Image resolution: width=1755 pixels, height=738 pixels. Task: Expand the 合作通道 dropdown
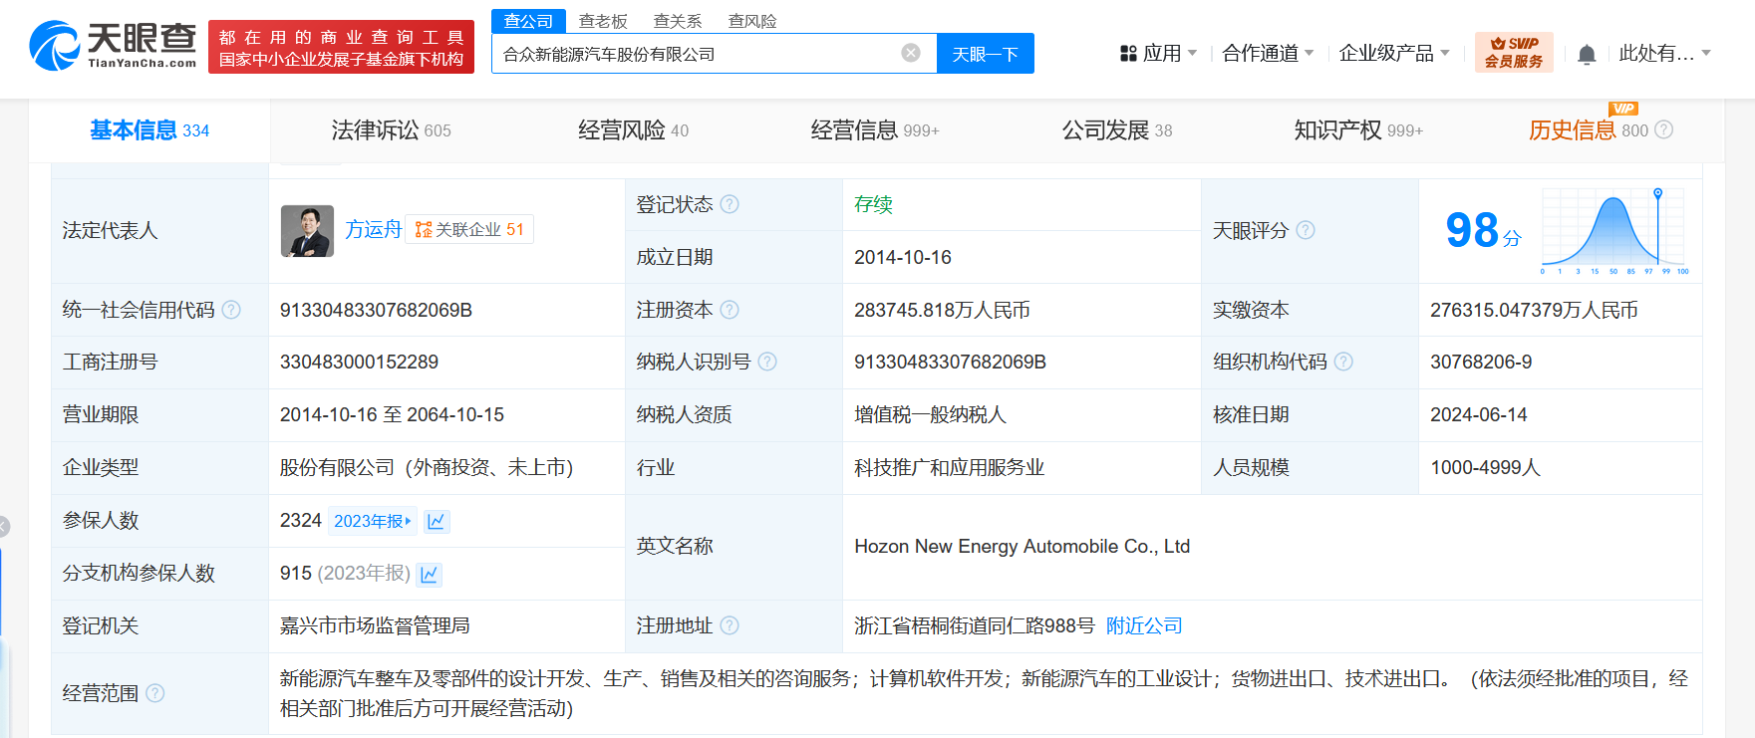[x=1268, y=54]
